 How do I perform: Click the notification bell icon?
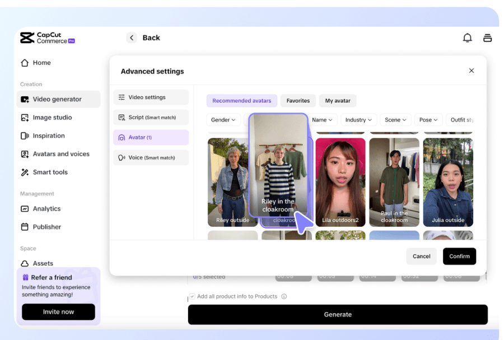pyautogui.click(x=467, y=38)
